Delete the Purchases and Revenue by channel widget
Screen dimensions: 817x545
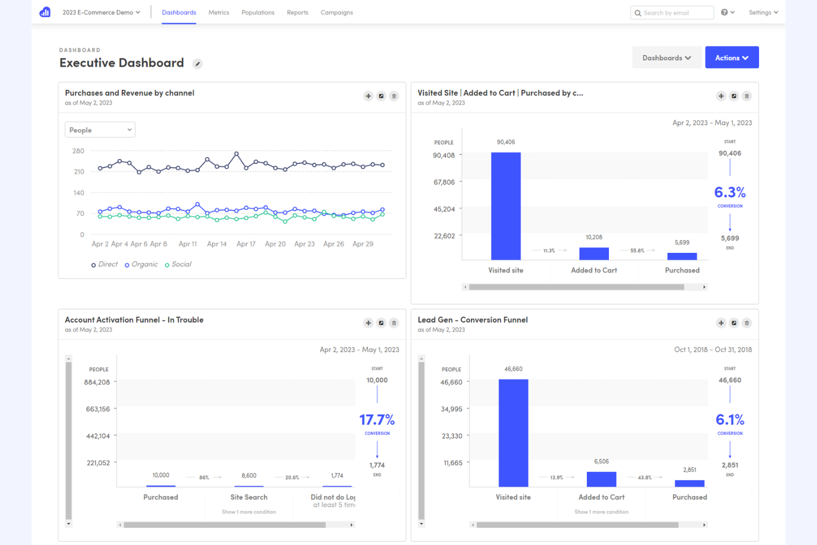pos(394,96)
